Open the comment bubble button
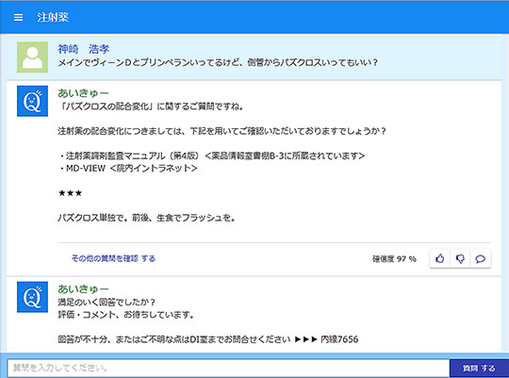 (x=481, y=258)
